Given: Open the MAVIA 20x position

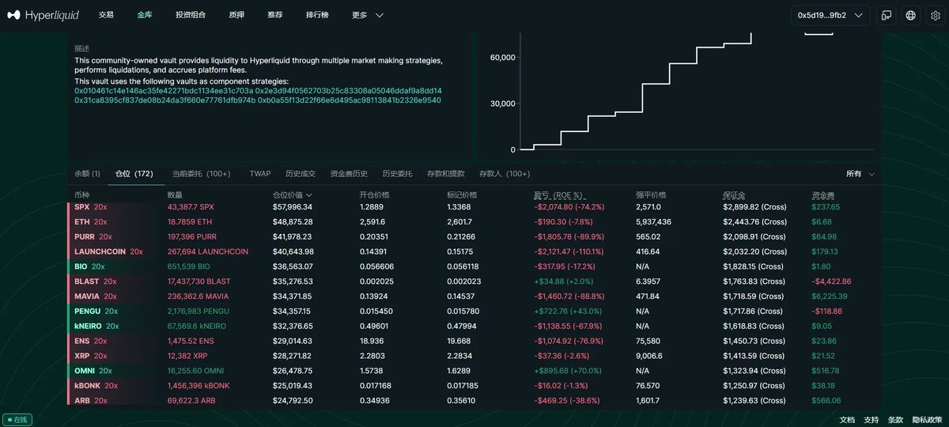Looking at the screenshot, I should point(96,296).
